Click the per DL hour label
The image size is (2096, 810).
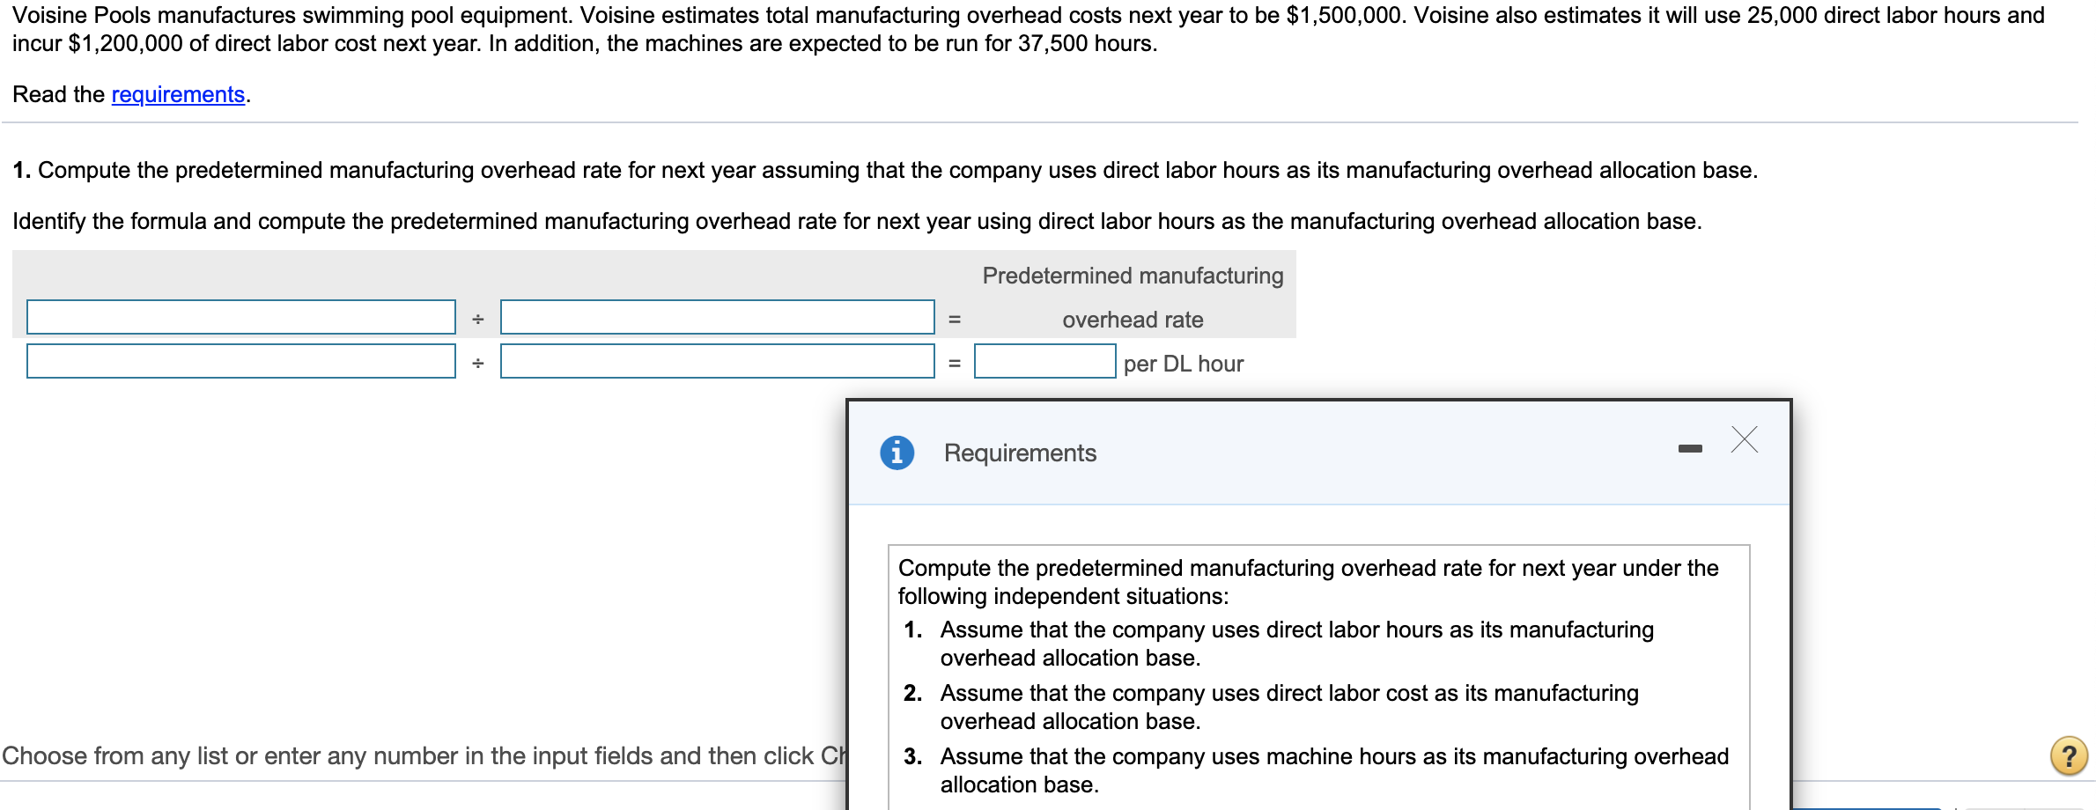coord(1183,363)
